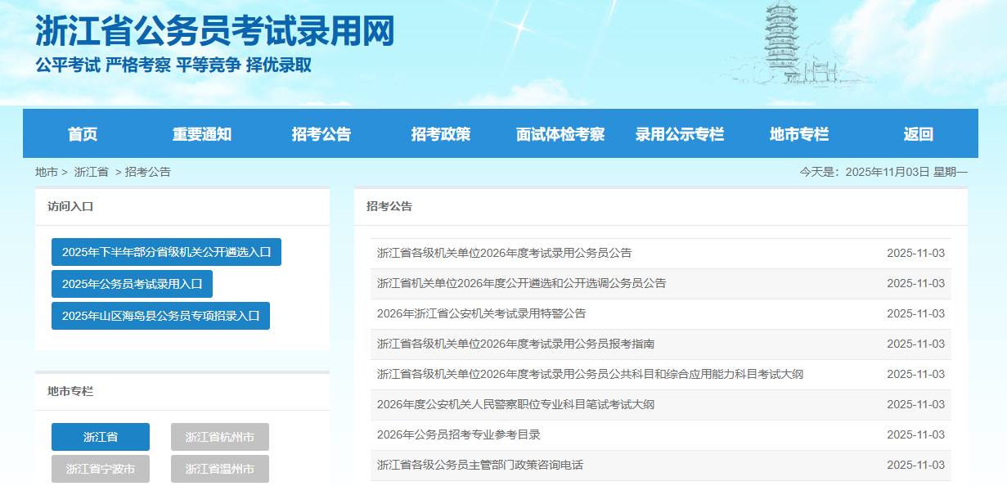Open 2026年浙江省公安机关考试录用特警公告 link

(x=481, y=313)
